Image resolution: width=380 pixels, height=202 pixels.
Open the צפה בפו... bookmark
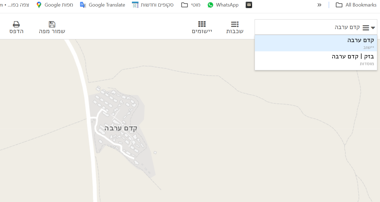(14, 5)
